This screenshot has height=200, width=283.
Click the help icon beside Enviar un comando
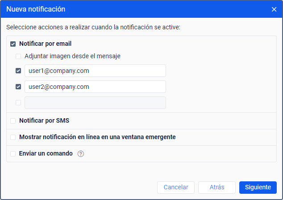(81, 154)
